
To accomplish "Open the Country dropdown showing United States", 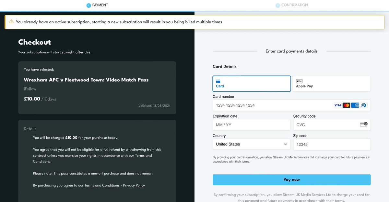I will point(251,144).
